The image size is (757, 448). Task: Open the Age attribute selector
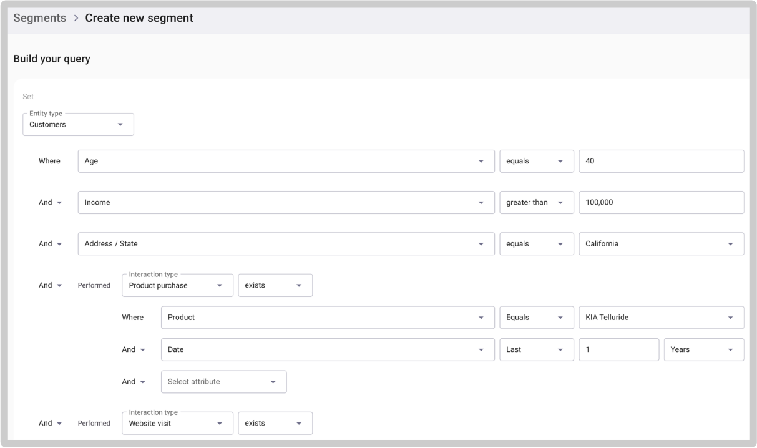[x=285, y=161]
